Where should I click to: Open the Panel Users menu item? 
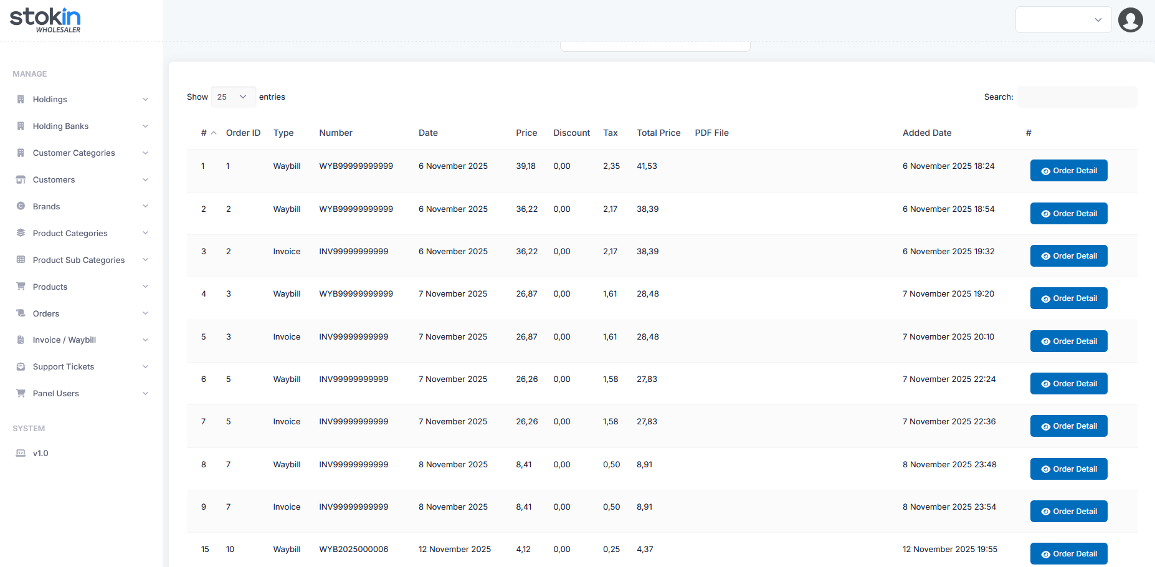(56, 393)
